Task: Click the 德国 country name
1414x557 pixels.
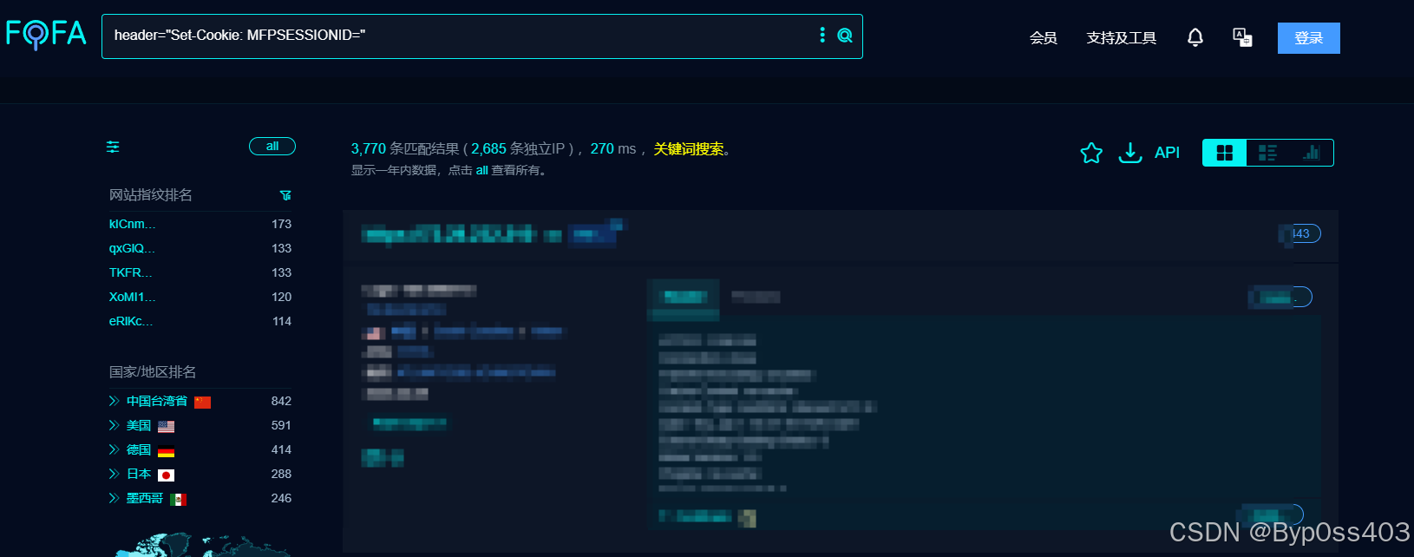Action: click(x=139, y=449)
